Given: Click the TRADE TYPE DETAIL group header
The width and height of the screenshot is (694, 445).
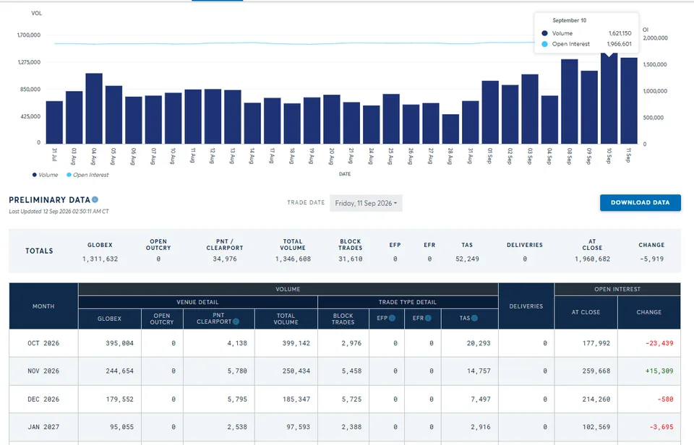Looking at the screenshot, I should click(x=408, y=302).
